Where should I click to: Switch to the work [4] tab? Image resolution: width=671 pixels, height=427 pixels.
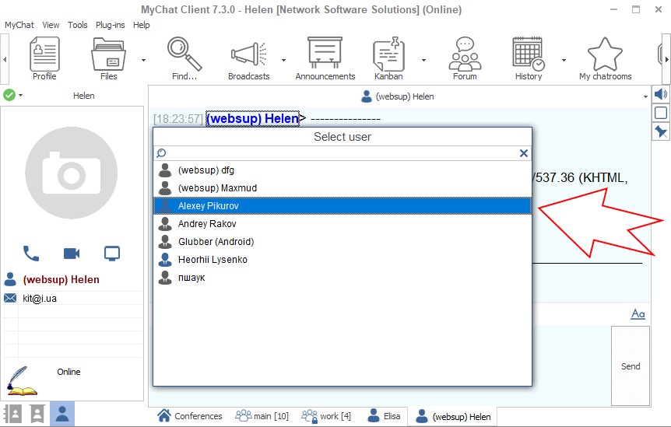[326, 416]
